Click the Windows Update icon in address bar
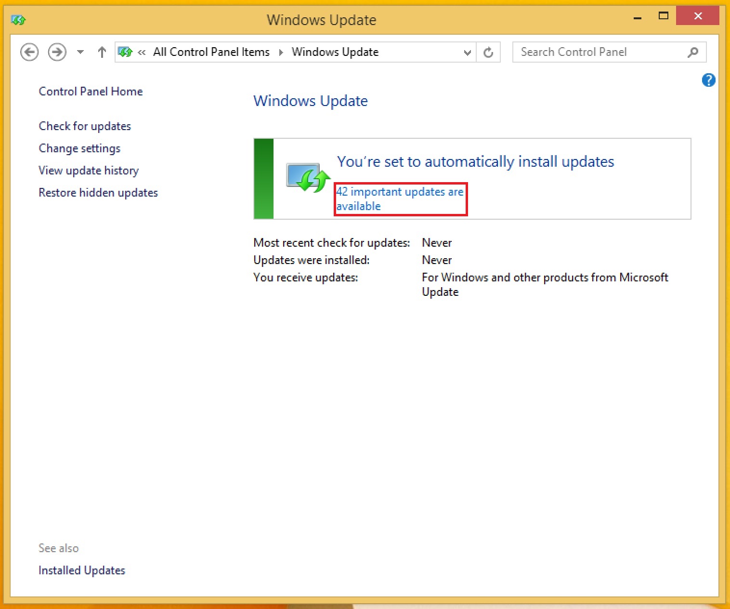Viewport: 730px width, 609px height. tap(125, 52)
